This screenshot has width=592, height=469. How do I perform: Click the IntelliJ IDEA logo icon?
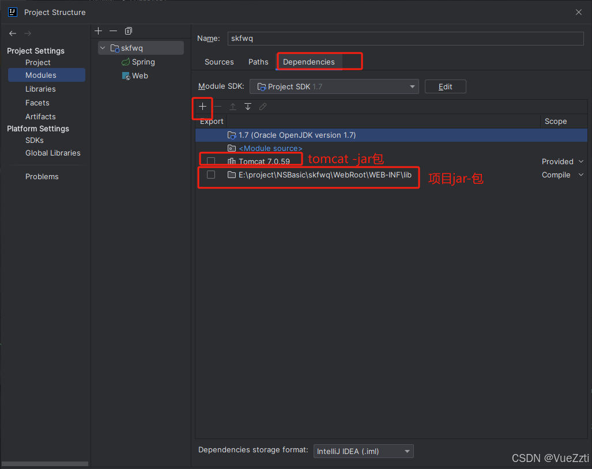(13, 12)
